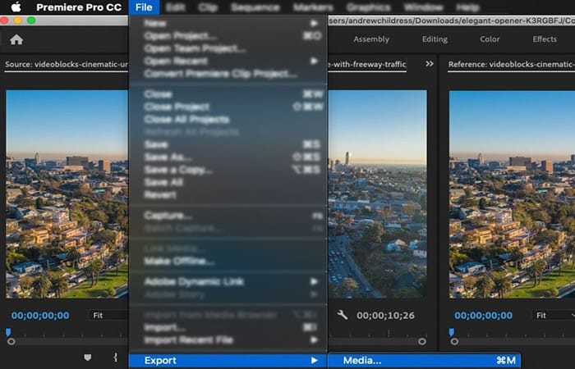Choose Close All Projects menu item
The height and width of the screenshot is (369, 575).
tap(228, 120)
